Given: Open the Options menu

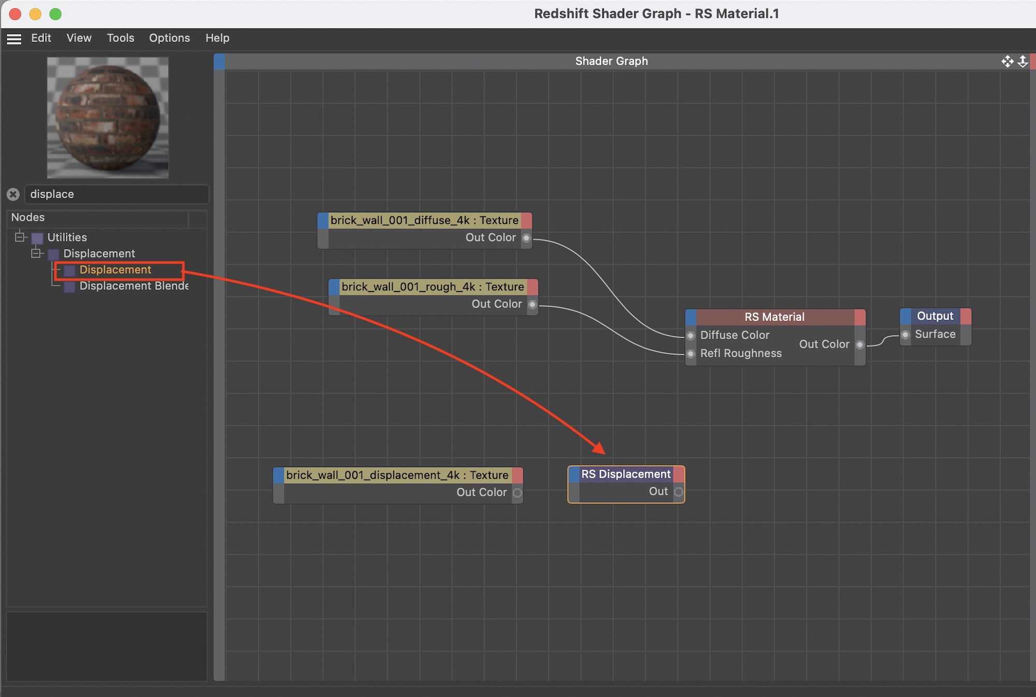Looking at the screenshot, I should point(169,38).
